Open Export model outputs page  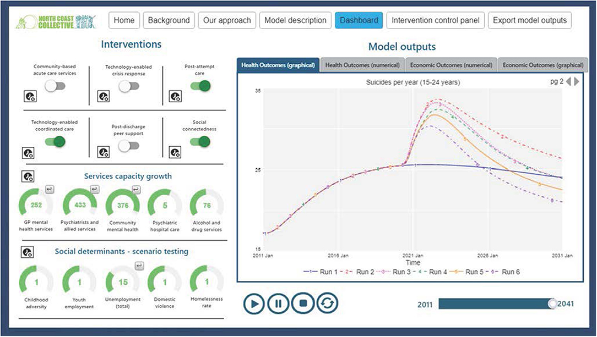530,20
